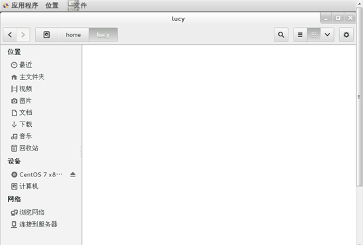Click the videos film icon
The image size is (363, 245).
(x=14, y=89)
